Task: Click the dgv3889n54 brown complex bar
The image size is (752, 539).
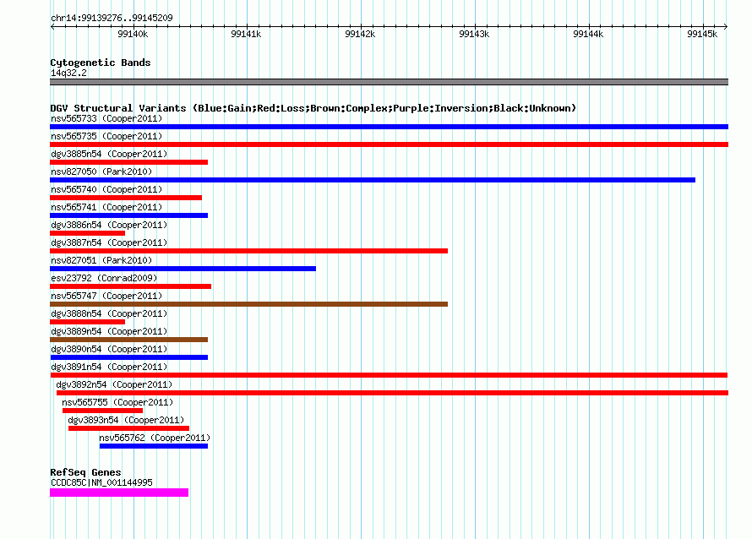Action: [x=128, y=340]
